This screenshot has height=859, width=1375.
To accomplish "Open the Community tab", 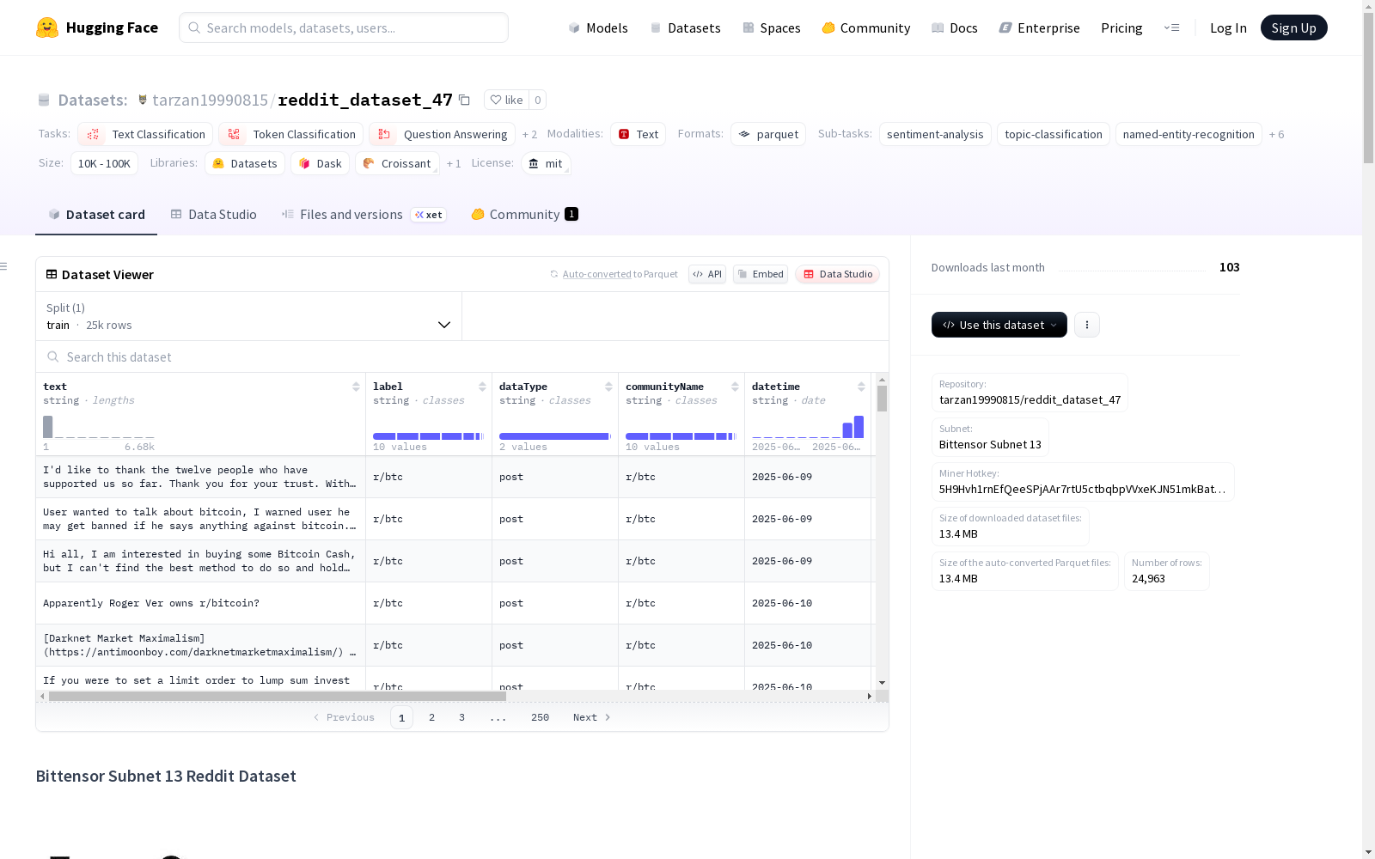I will tap(524, 215).
